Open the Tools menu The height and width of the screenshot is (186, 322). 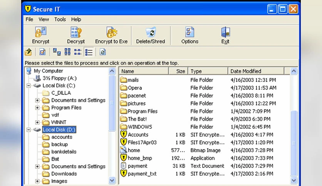click(60, 20)
